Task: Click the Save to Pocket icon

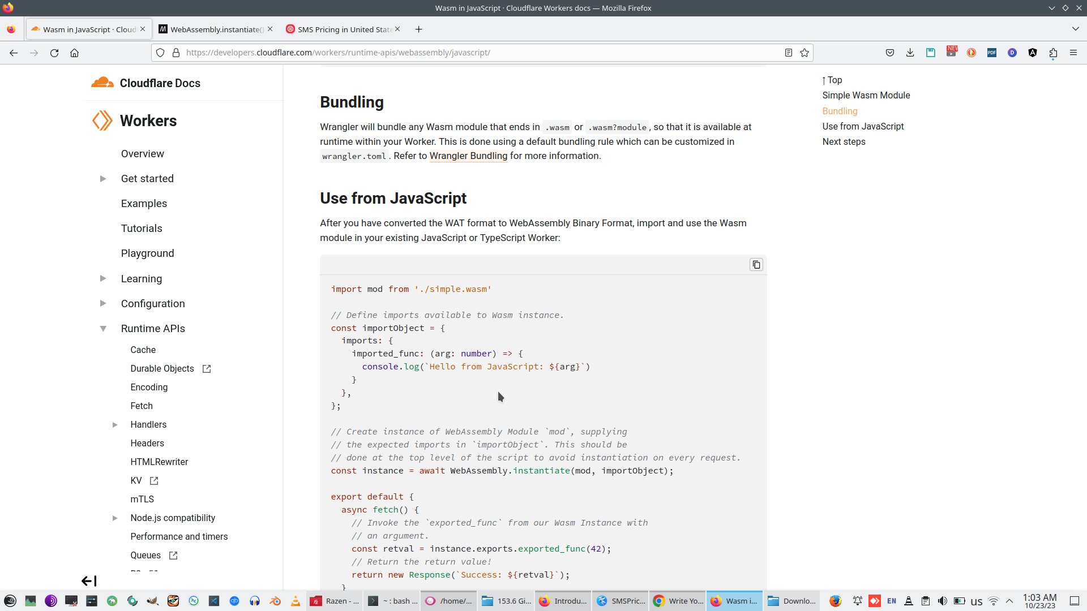Action: (889, 53)
